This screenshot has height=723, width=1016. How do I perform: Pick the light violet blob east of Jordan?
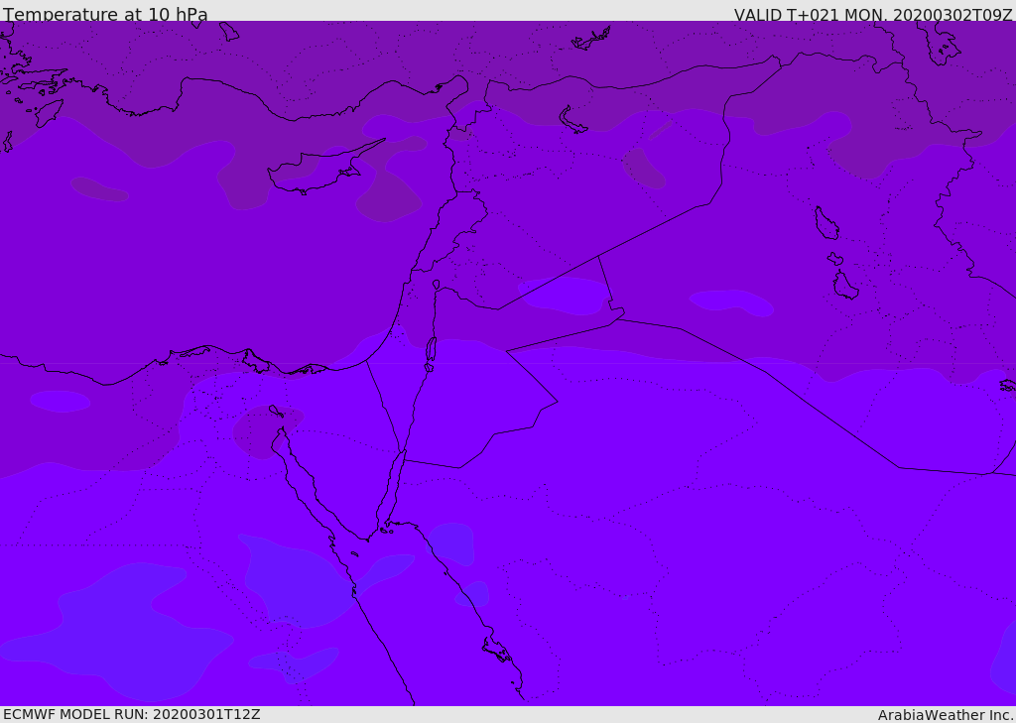coord(731,301)
